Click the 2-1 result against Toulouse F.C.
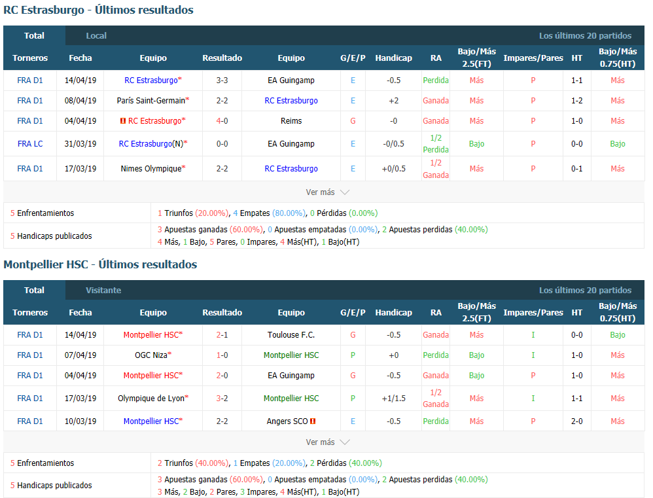 222,335
